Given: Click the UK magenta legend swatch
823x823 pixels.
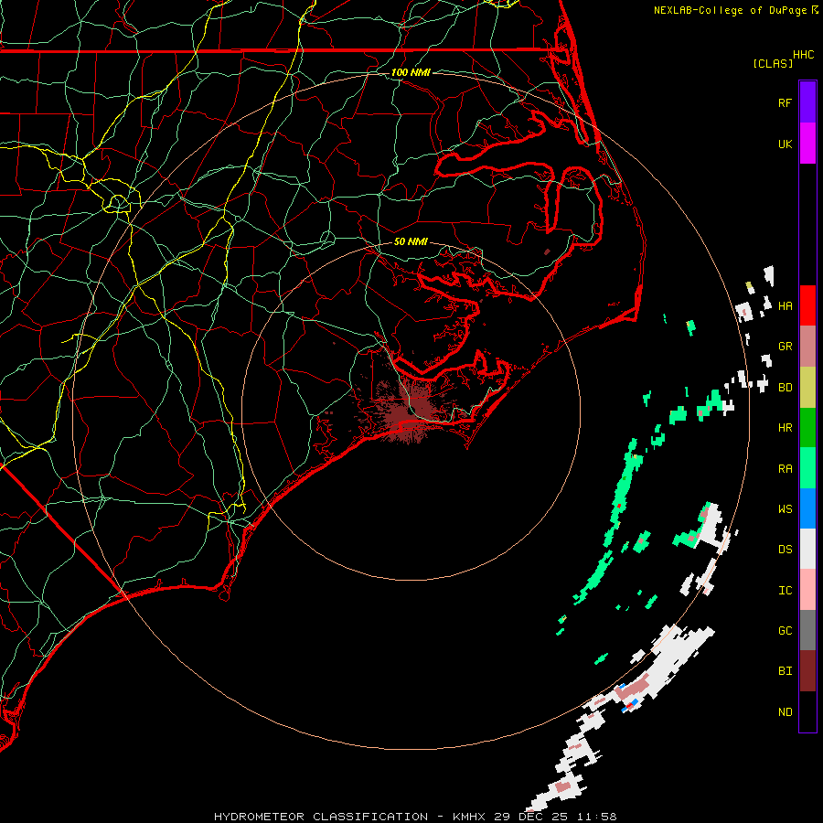Looking at the screenshot, I should pos(807,144).
